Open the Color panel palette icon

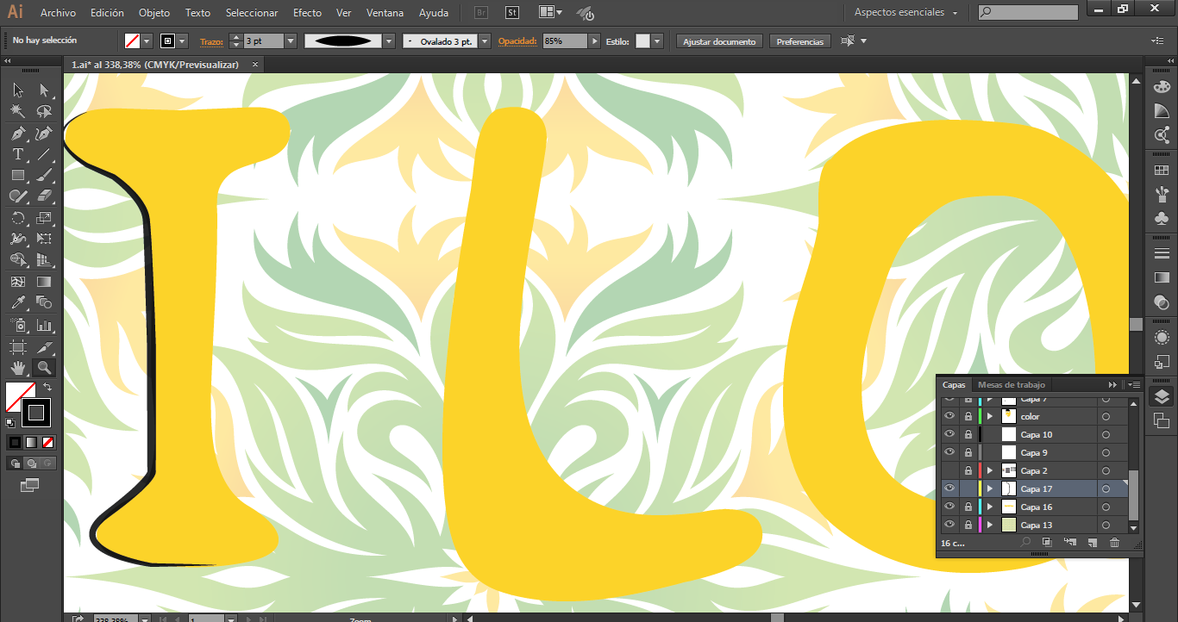click(1162, 87)
